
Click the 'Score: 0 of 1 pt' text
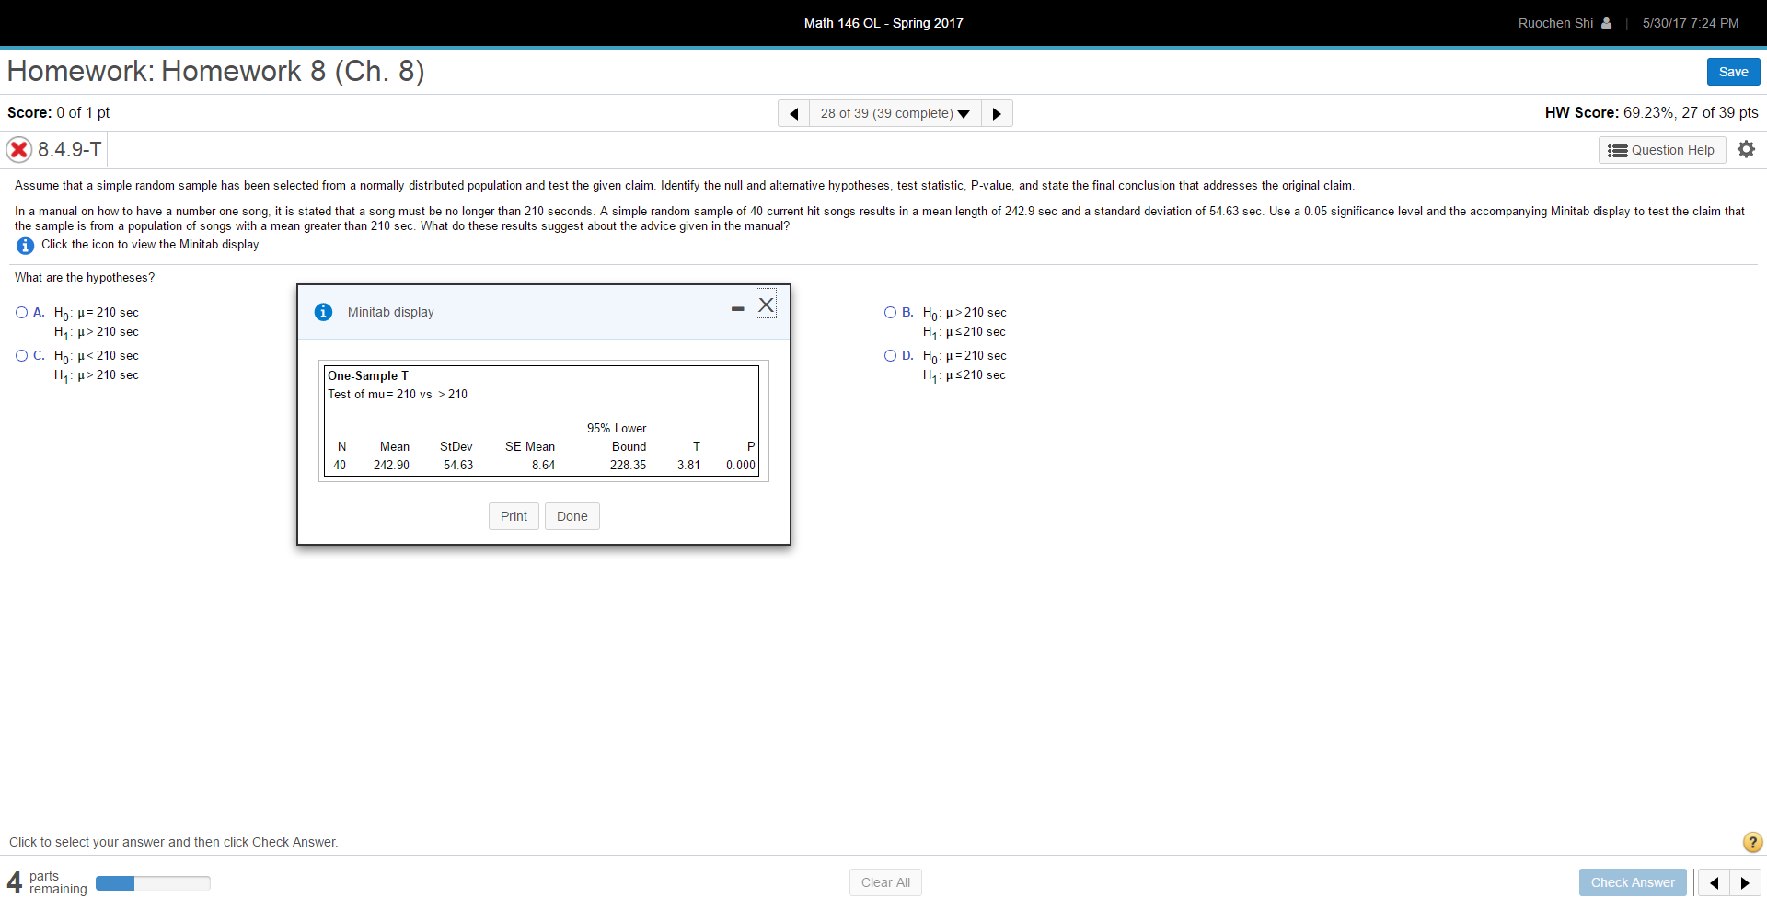[x=58, y=112]
